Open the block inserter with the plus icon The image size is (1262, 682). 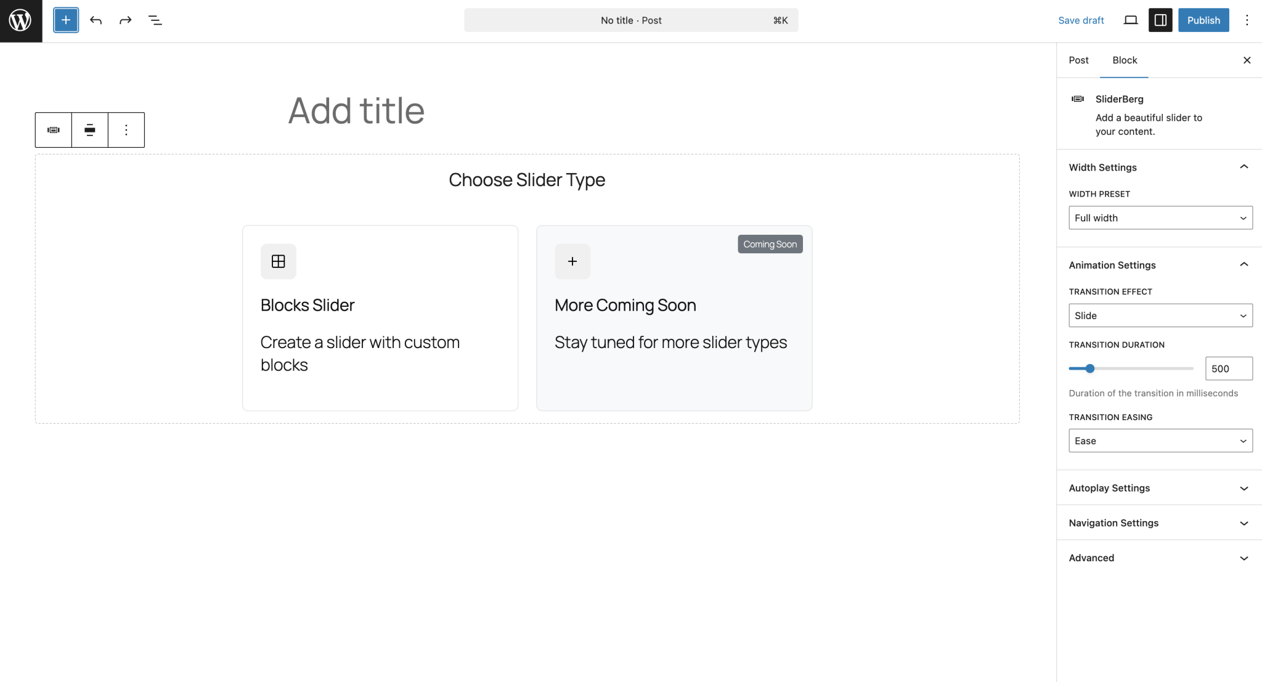click(65, 20)
